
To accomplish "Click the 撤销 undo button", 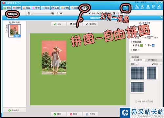I will pos(92,13).
